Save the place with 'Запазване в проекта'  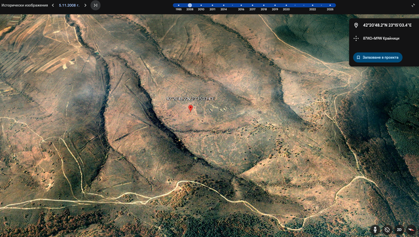378,58
